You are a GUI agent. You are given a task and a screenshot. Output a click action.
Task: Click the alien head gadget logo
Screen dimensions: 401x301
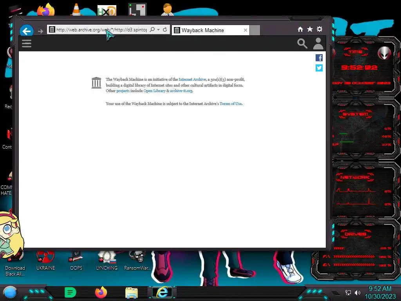point(384,53)
